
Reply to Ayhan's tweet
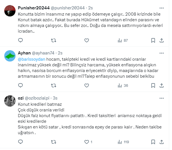[x=20, y=85]
